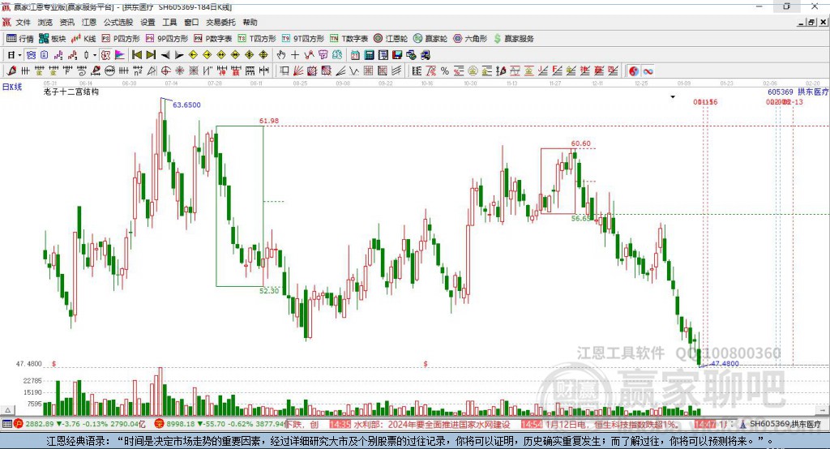This screenshot has height=449, width=830.
Task: Open the 文件 menu
Action: coord(24,22)
